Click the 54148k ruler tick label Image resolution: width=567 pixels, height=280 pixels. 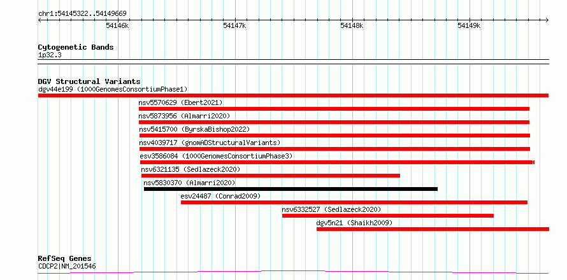click(352, 25)
